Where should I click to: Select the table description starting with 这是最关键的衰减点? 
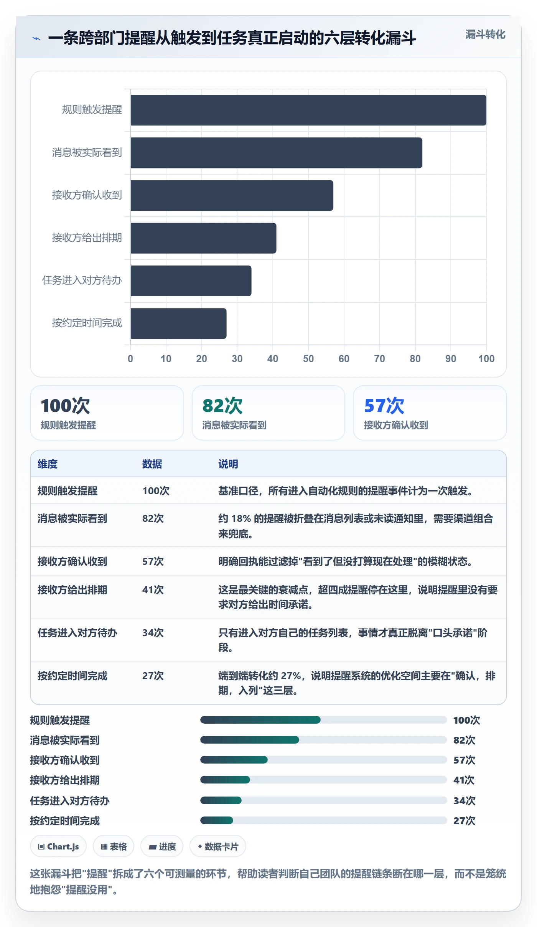[358, 597]
